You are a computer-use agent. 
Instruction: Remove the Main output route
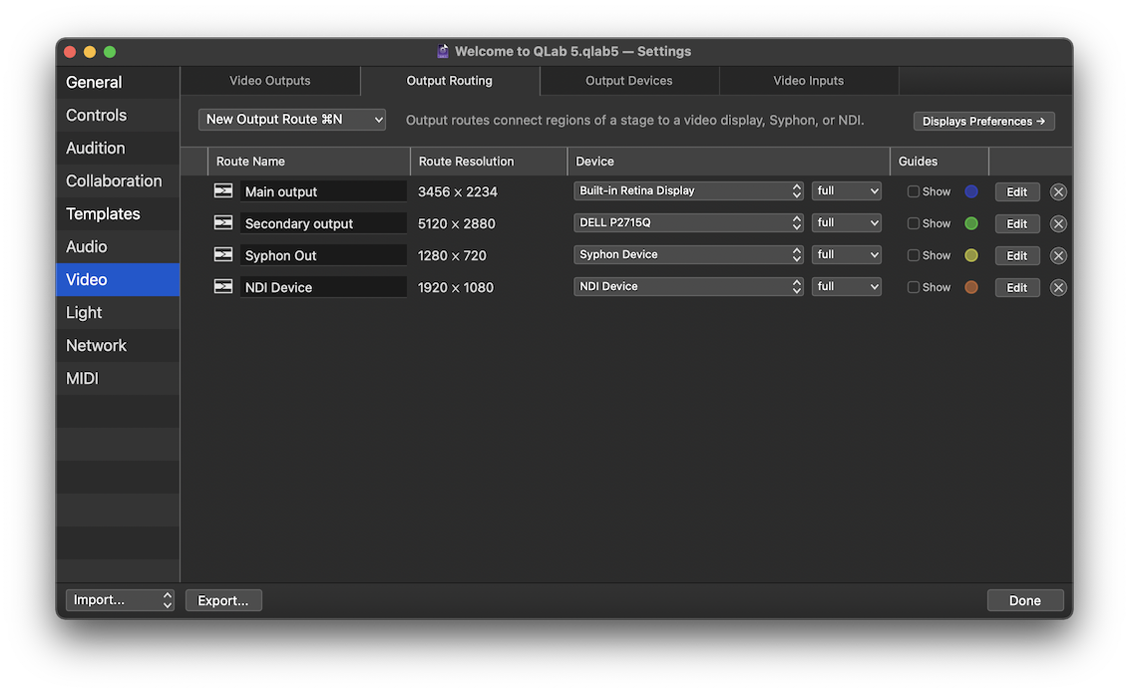coord(1058,191)
